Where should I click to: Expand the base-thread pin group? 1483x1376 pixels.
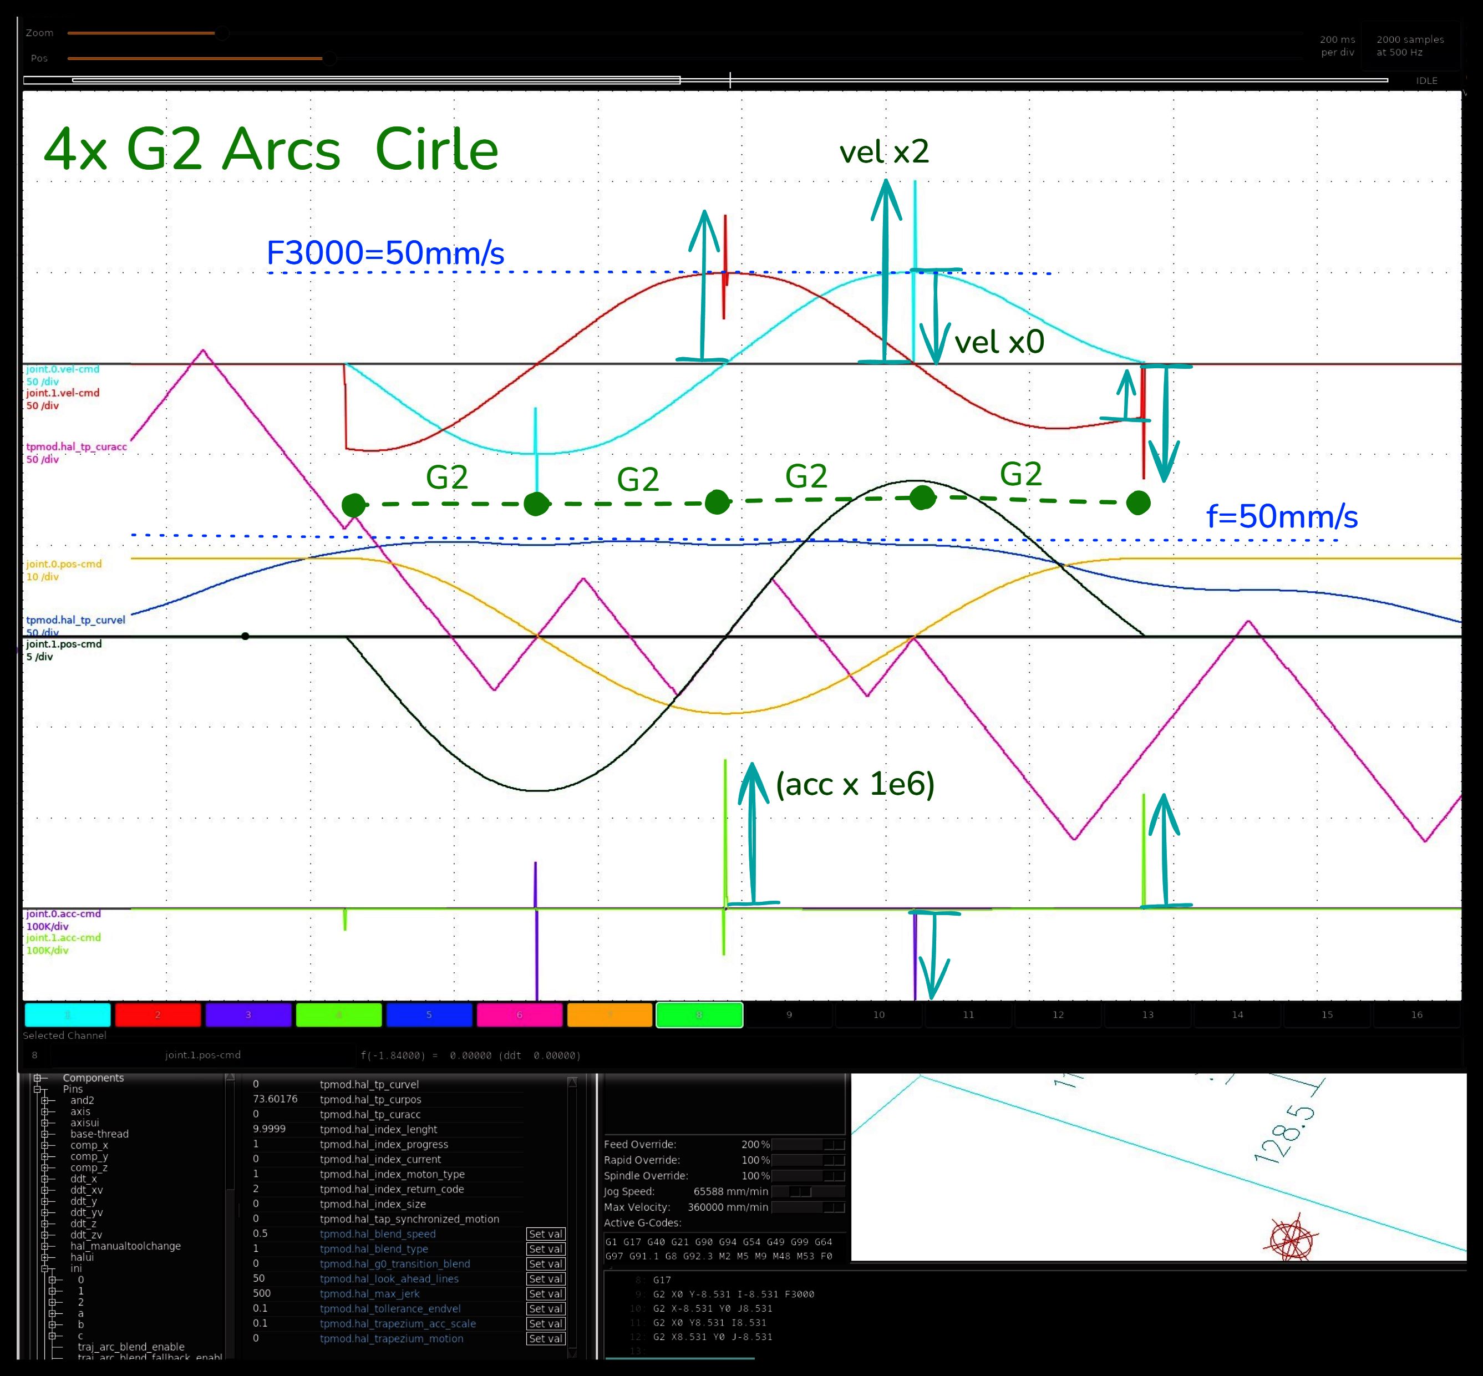click(45, 1134)
